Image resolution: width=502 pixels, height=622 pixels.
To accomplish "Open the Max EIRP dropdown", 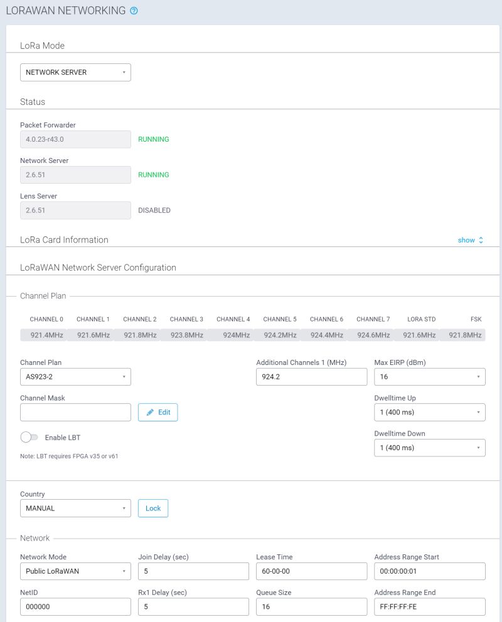I will tap(429, 376).
